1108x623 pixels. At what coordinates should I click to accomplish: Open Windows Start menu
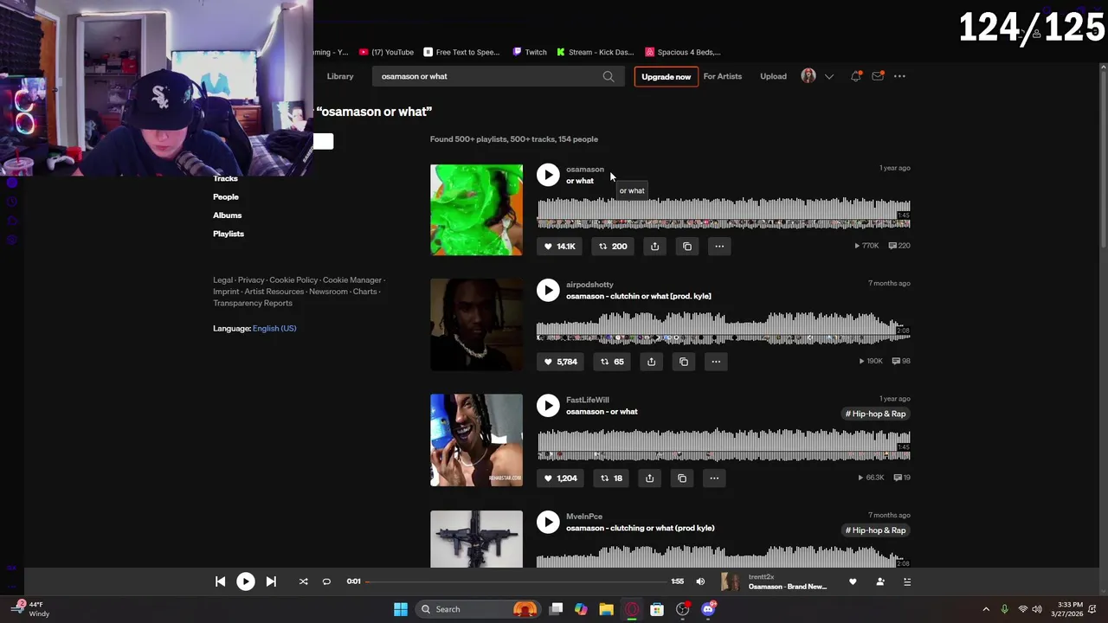point(400,609)
